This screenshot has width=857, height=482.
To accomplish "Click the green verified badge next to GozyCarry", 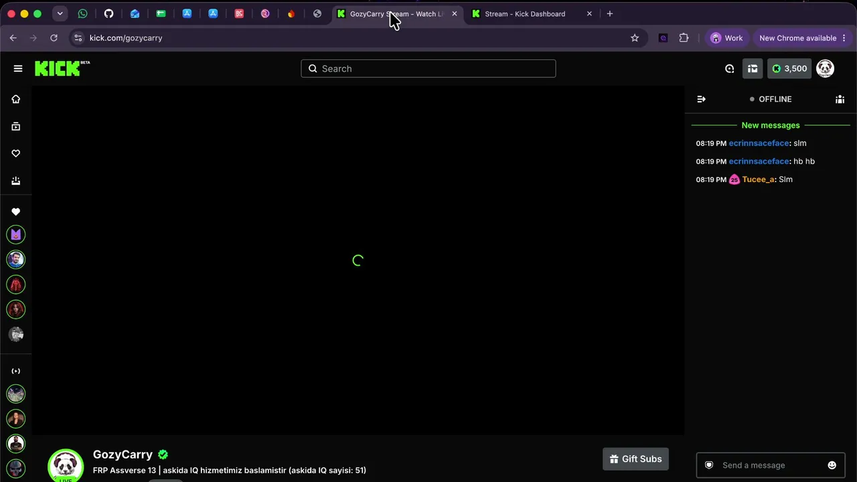I will [x=163, y=455].
